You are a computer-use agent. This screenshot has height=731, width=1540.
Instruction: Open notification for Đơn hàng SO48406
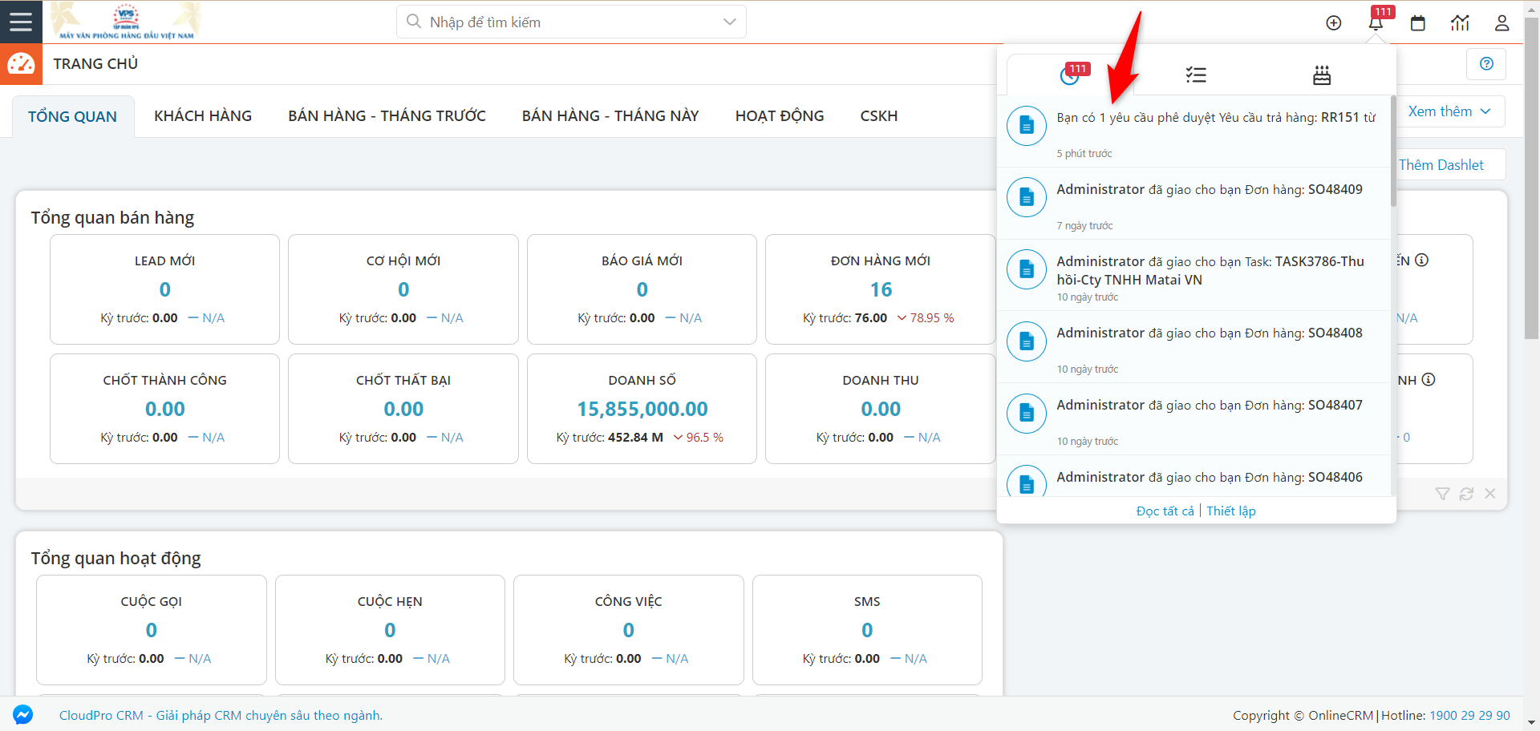pyautogui.click(x=1193, y=477)
